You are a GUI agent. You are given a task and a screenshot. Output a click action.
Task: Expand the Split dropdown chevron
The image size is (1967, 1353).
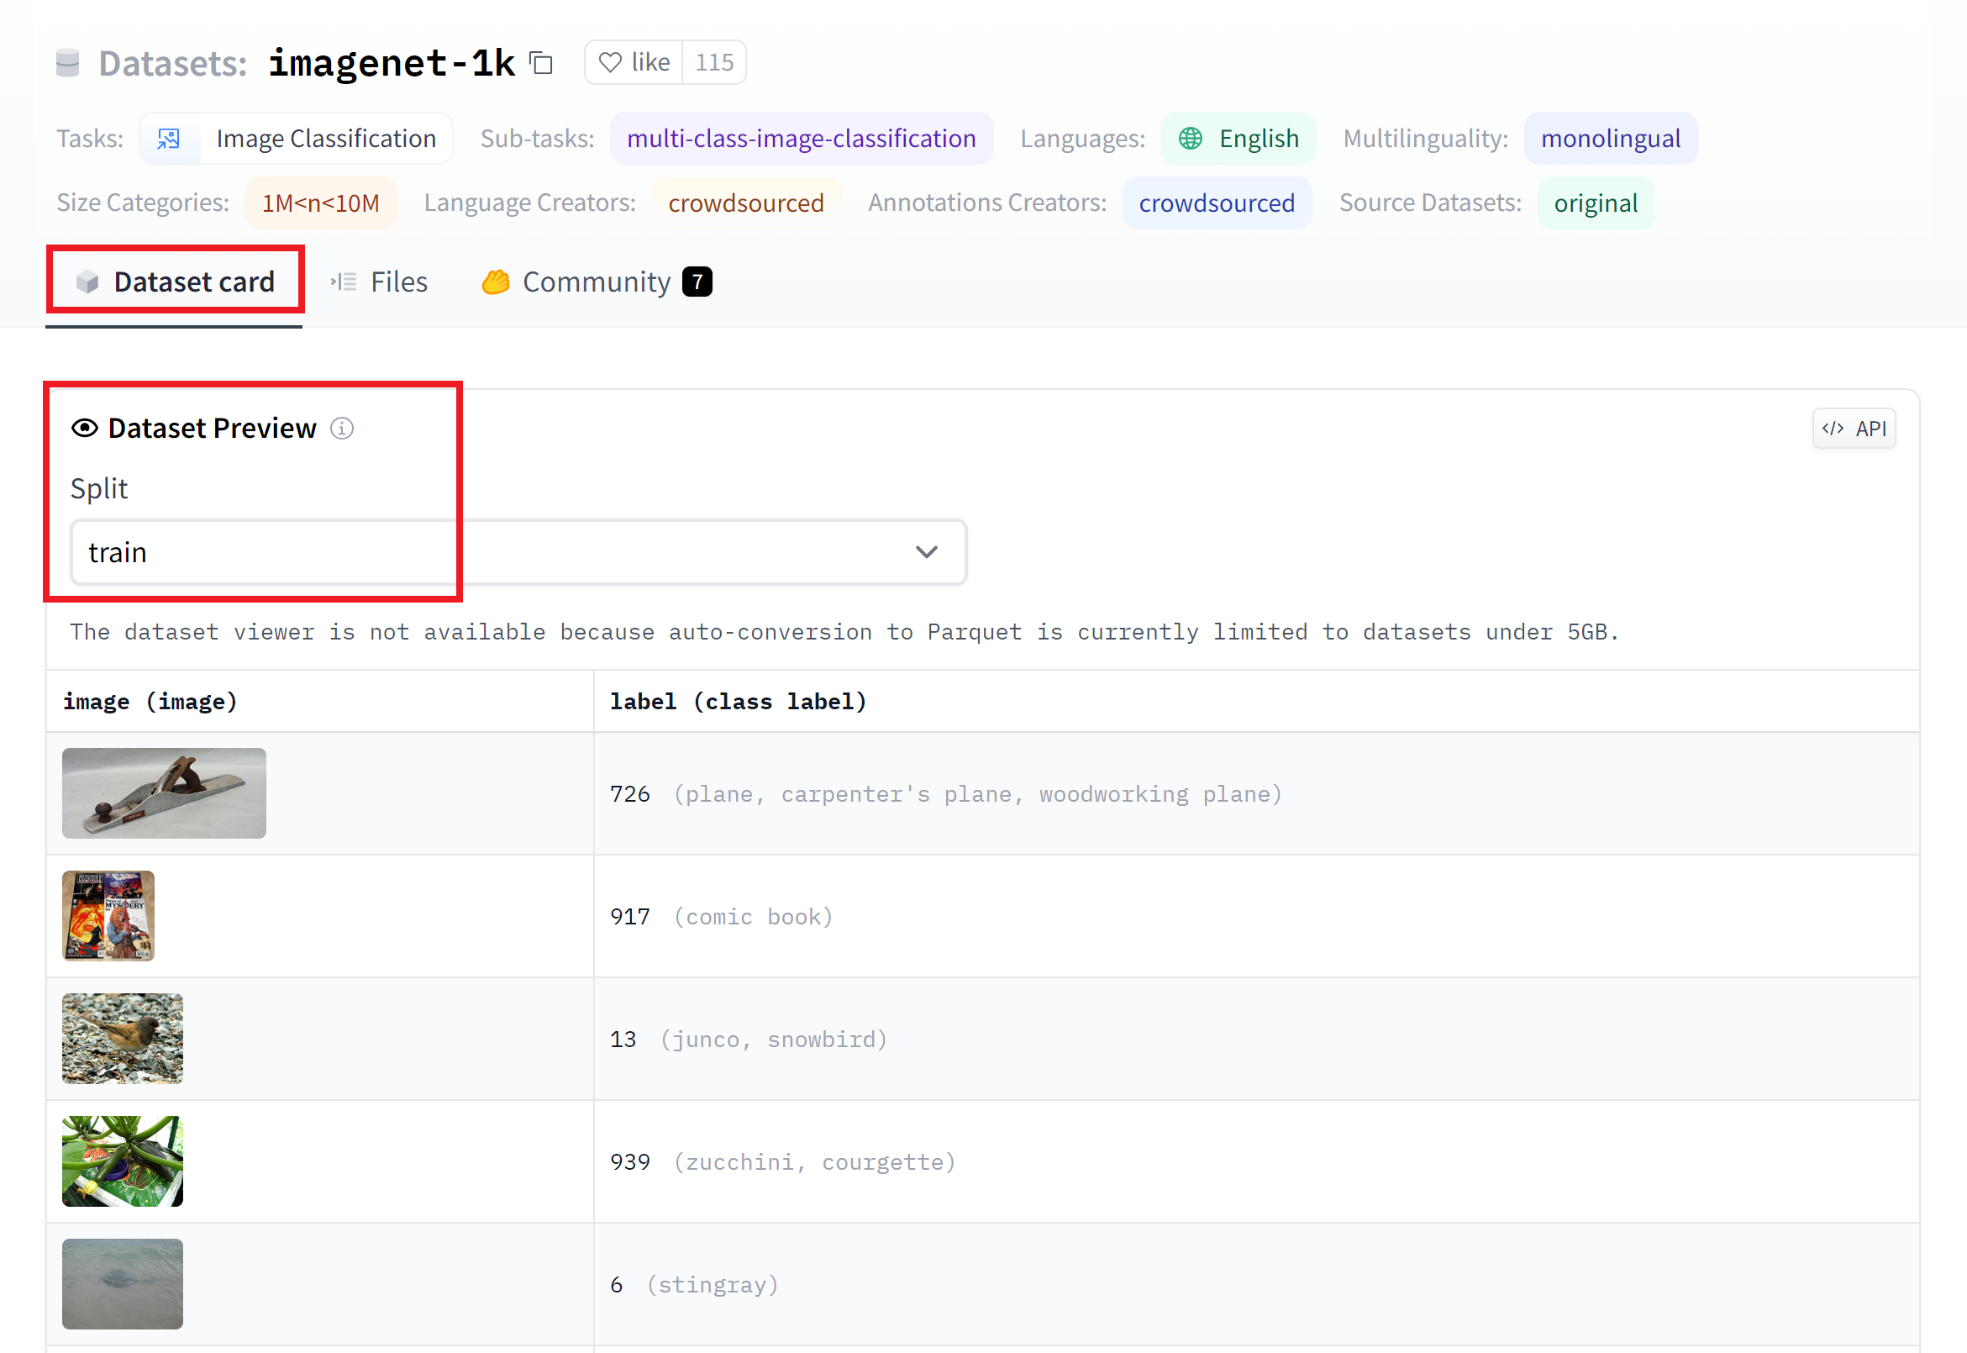926,552
